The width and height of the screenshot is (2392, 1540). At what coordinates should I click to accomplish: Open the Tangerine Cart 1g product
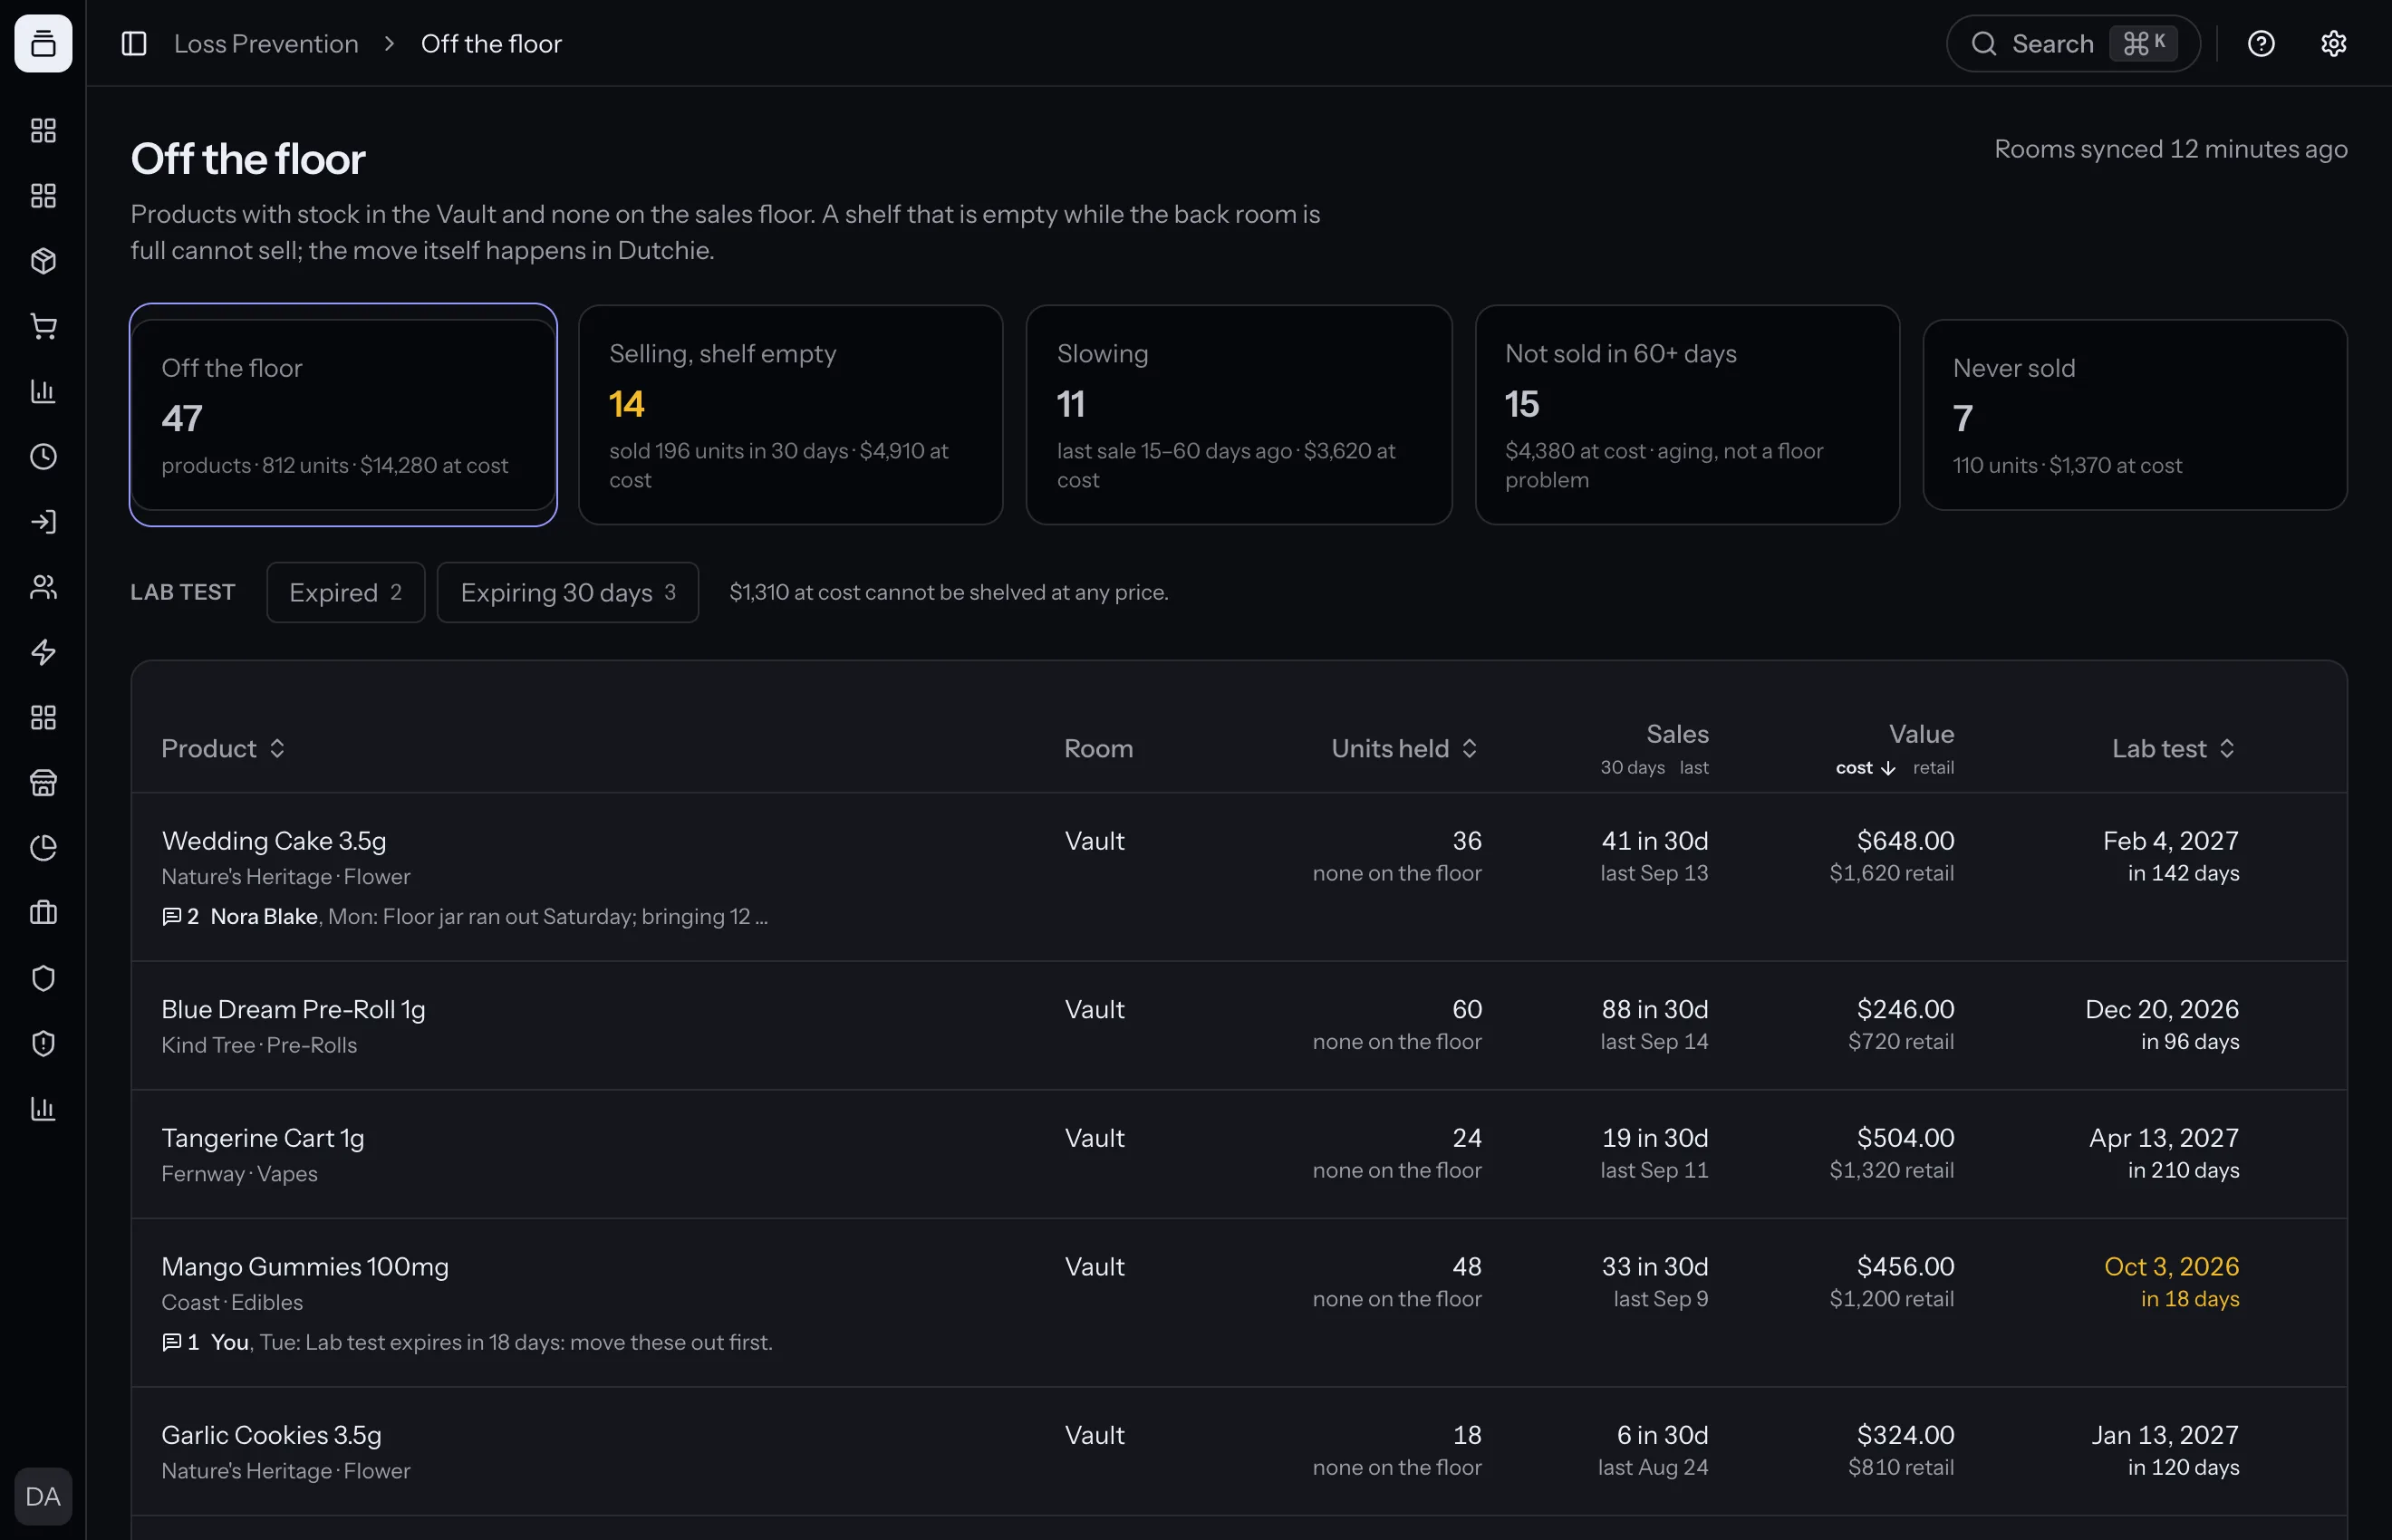(x=263, y=1138)
